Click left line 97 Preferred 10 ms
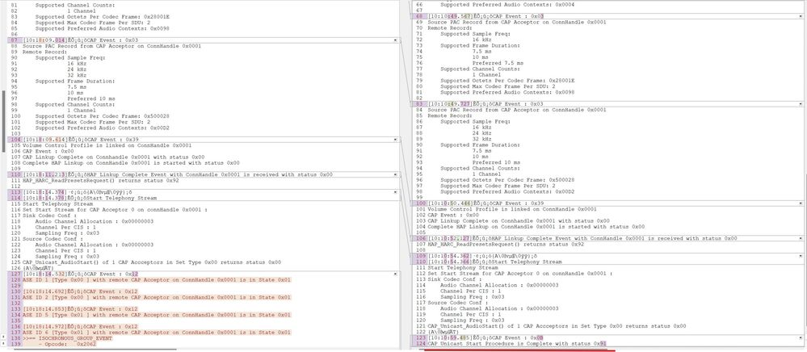The height and width of the screenshot is (352, 807). tap(91, 98)
